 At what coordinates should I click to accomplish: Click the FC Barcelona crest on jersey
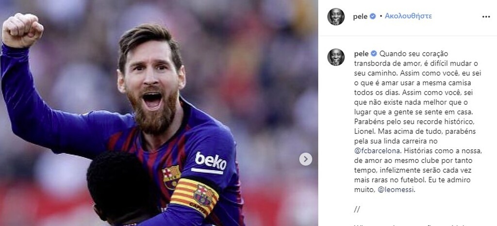171,177
